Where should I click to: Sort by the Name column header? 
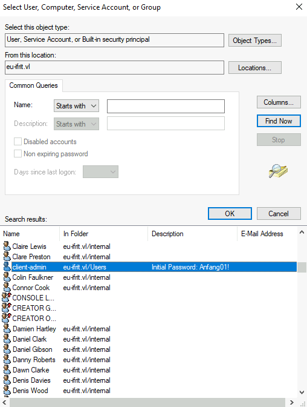(x=31, y=234)
